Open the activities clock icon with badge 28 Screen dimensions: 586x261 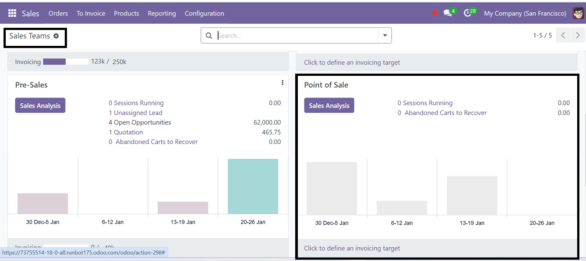point(470,12)
